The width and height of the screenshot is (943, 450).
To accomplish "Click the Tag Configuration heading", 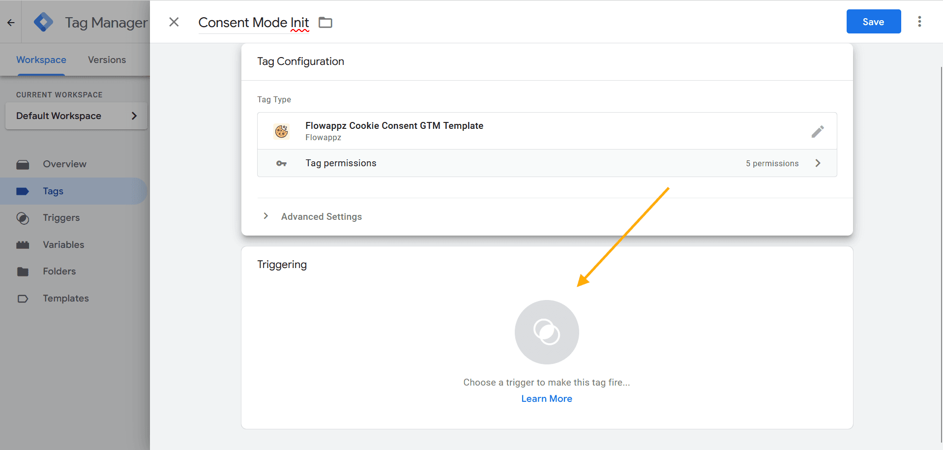I will (300, 61).
